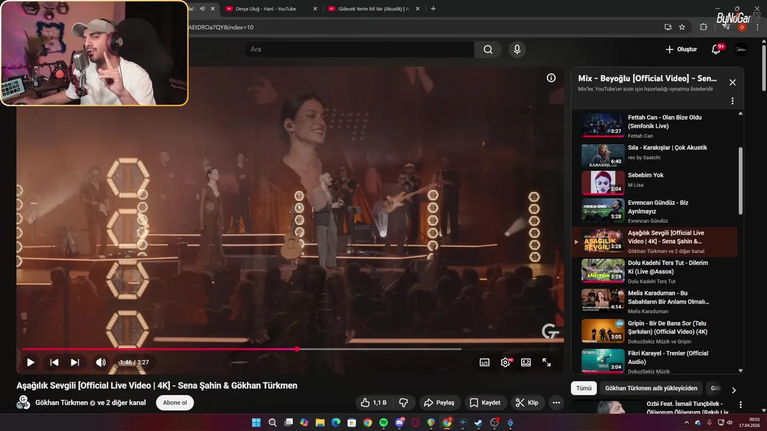Click the Klip scissors button

tap(527, 403)
